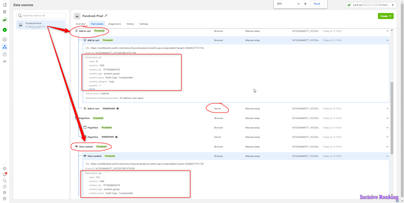Open the handshake Partner integrations icon
404x203 pixels.
tap(4, 62)
